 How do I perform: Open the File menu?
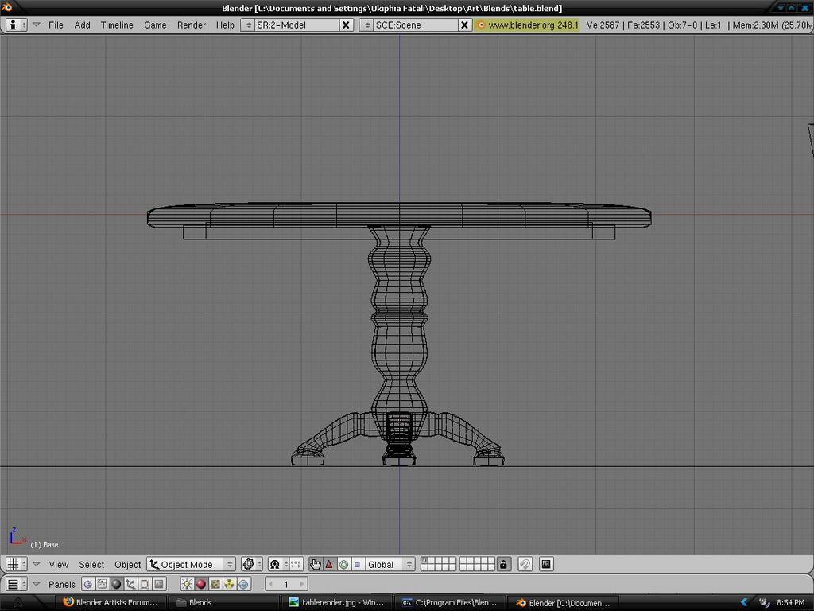[x=56, y=25]
